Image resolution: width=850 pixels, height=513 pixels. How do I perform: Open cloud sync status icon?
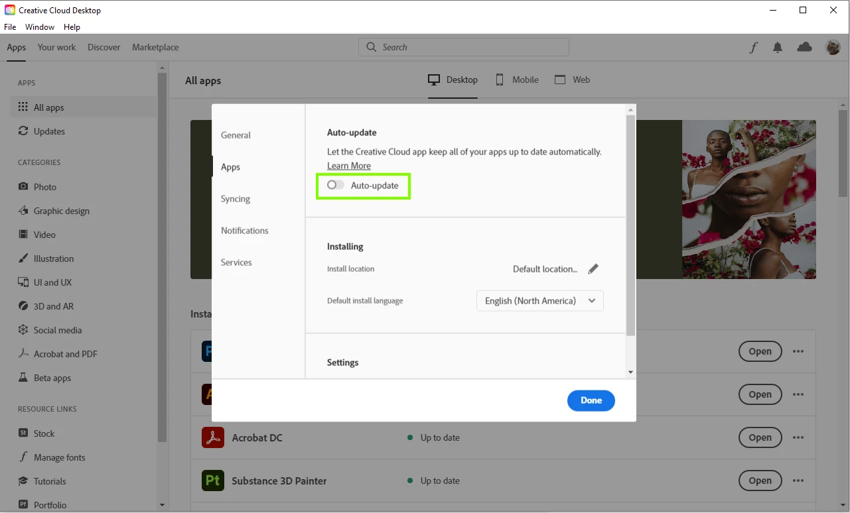[x=805, y=47]
